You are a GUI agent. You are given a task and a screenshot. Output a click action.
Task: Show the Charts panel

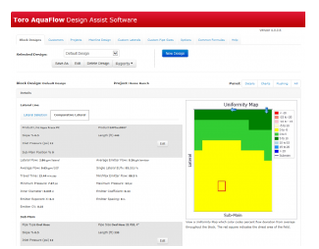265,84
